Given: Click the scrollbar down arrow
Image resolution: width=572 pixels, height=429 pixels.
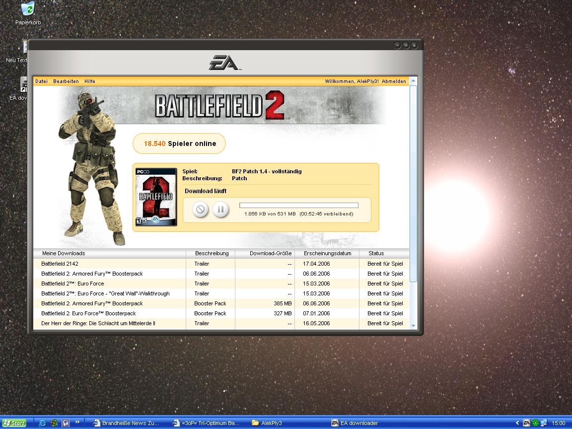Looking at the screenshot, I should [413, 326].
